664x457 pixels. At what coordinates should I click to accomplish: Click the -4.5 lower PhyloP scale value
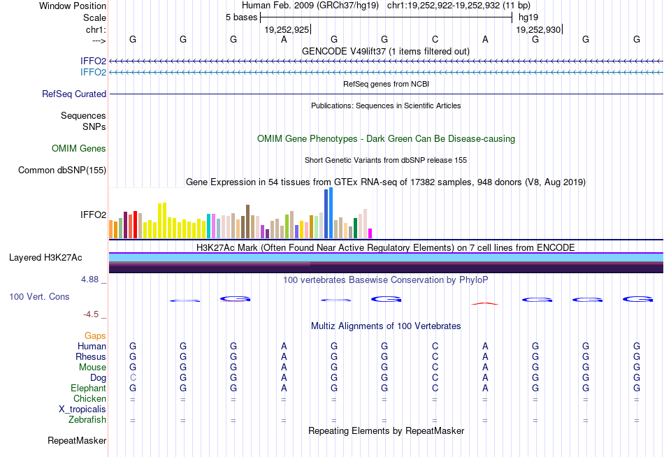pos(91,314)
